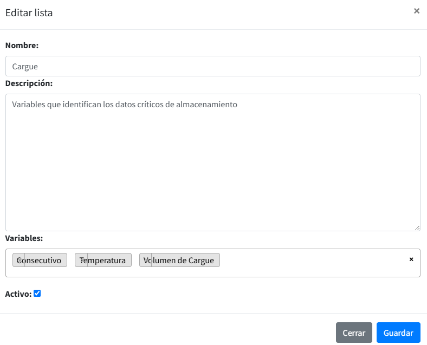This screenshot has height=345, width=427.
Task: Click the Nombre field containing Cargue
Action: click(x=212, y=66)
